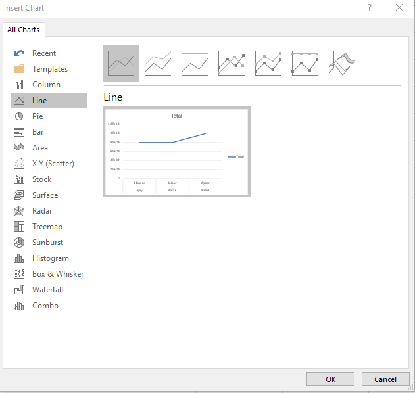Pick the Sunburst chart category
This screenshot has width=415, height=393.
(47, 243)
